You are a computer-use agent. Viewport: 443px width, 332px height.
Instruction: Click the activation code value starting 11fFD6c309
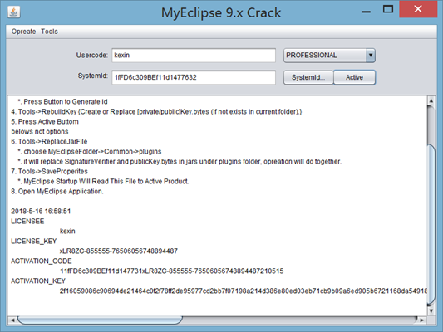[172, 271]
